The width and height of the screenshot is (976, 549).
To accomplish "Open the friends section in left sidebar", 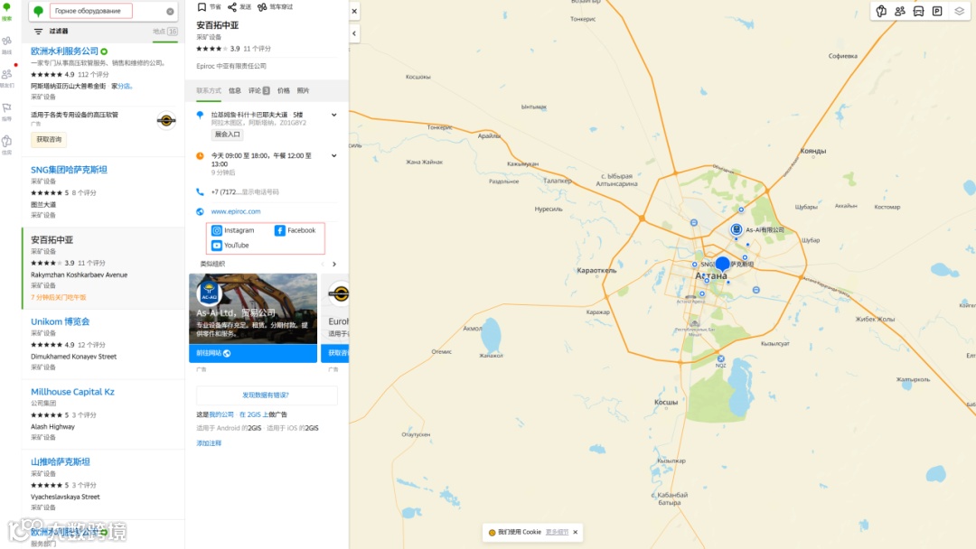I will (7, 78).
